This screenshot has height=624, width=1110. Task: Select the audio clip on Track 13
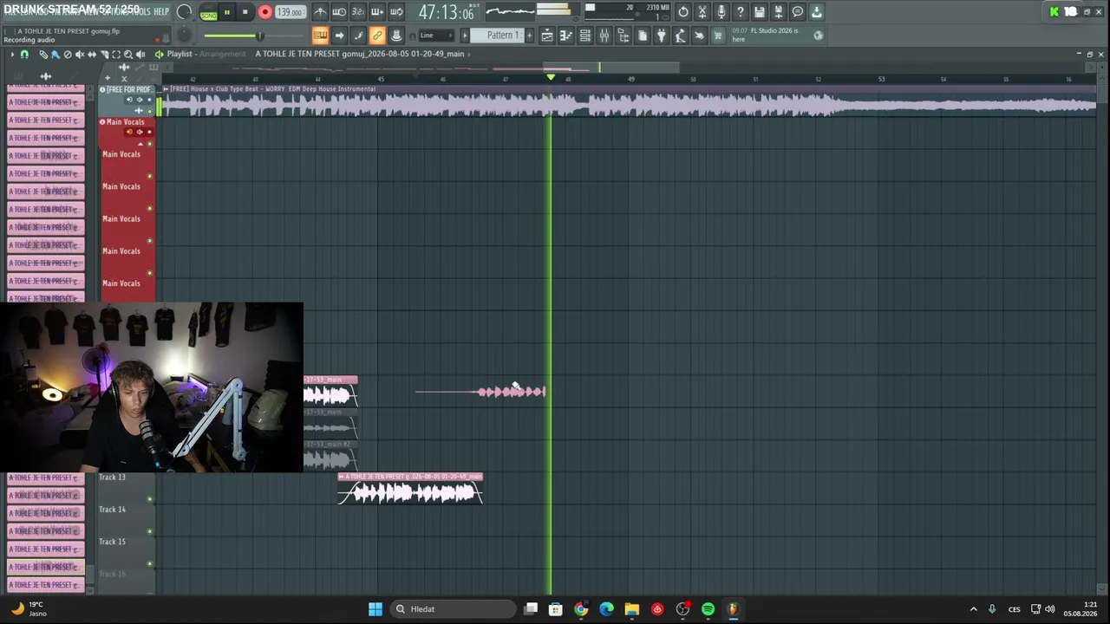[x=410, y=489]
